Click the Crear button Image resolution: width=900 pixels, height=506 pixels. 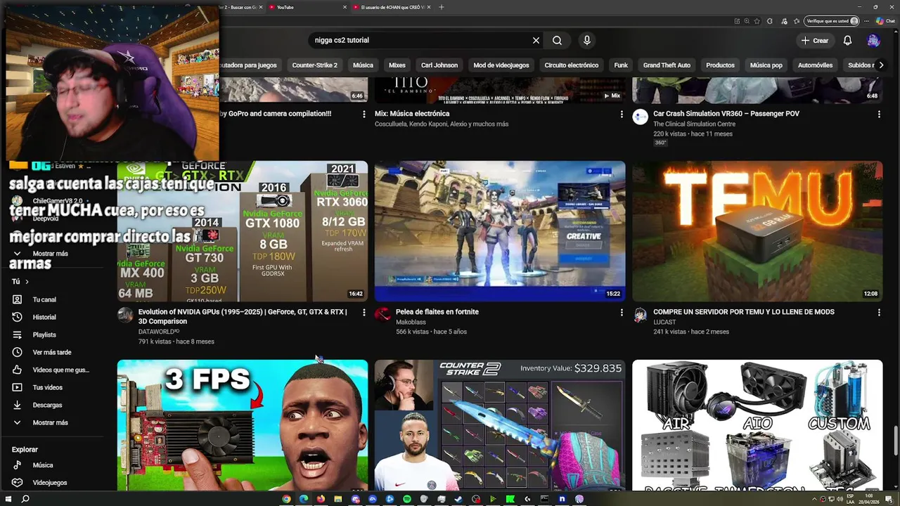point(815,41)
